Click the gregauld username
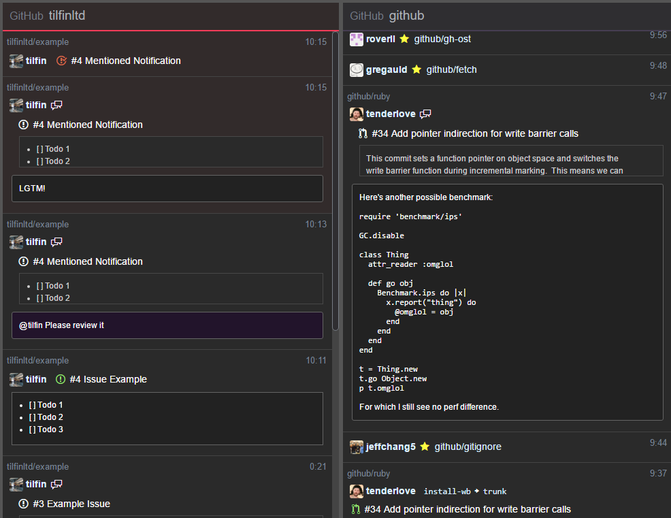This screenshot has width=671, height=518. [387, 69]
